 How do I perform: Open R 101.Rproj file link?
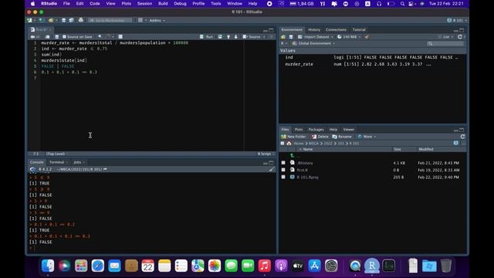pyautogui.click(x=307, y=177)
